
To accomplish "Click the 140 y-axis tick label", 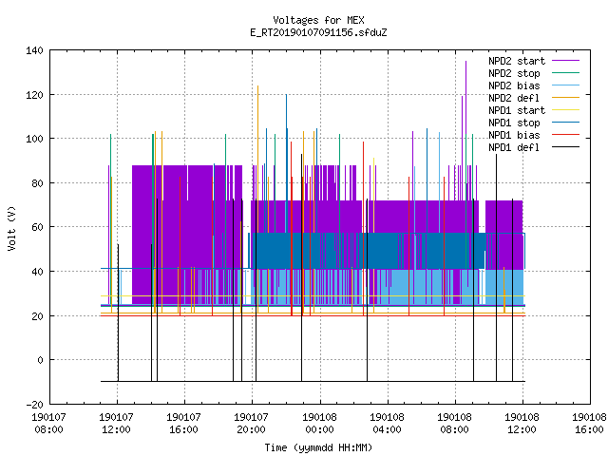I will (34, 50).
